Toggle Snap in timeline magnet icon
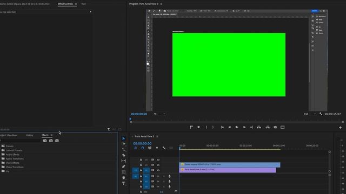This screenshot has height=194, width=346. coord(143,148)
